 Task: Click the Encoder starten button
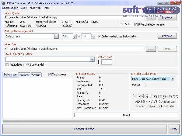tap(84, 129)
